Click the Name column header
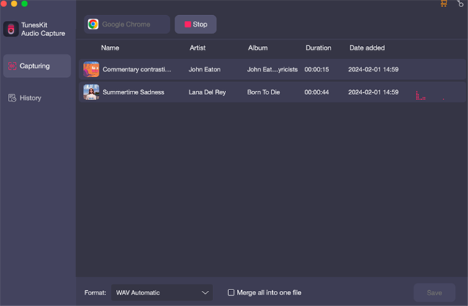 click(x=110, y=48)
